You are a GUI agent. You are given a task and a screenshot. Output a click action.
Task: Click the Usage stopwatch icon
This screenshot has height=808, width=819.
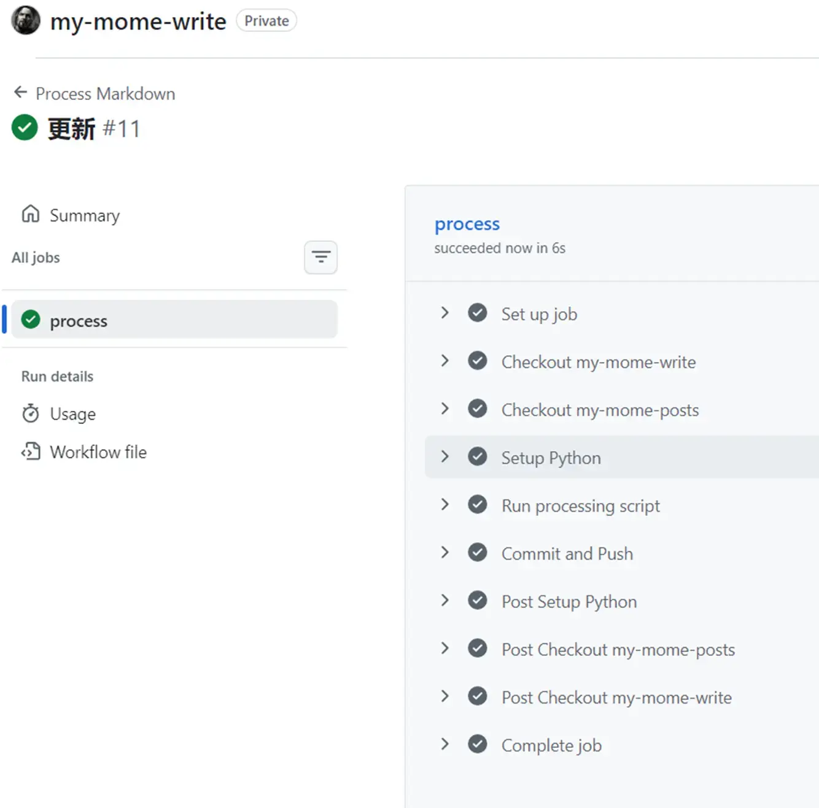tap(31, 414)
